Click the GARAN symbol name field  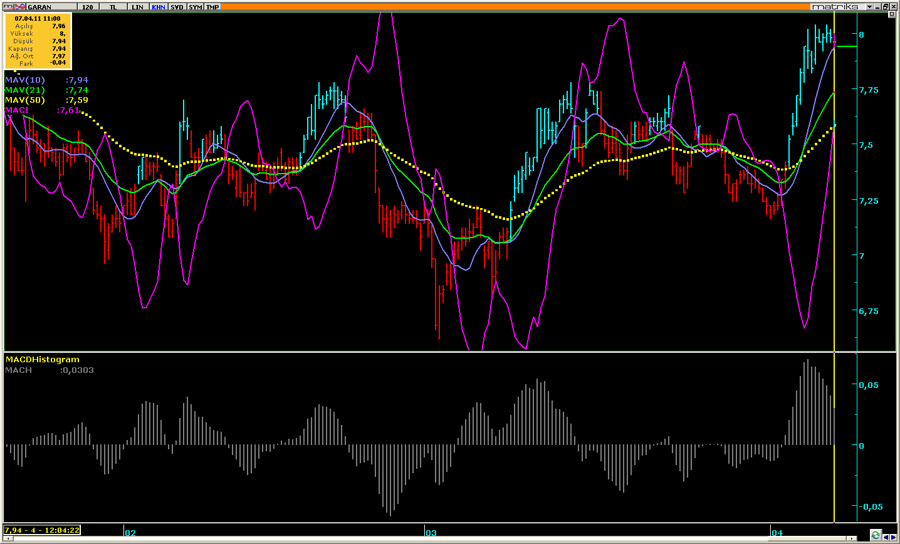point(51,7)
